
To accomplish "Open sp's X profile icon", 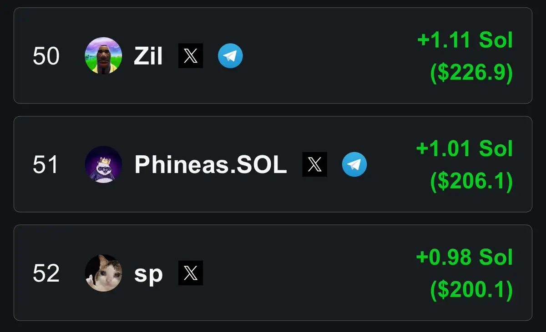I will (x=191, y=273).
